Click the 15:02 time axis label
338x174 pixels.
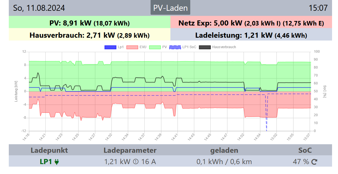point(274,137)
